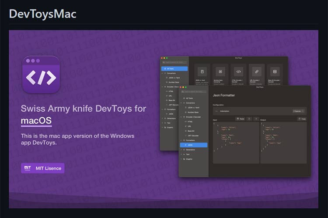Screen dimensions: 328x218
Task: Expand the Generators group in front sidebar
Action: click(x=190, y=149)
